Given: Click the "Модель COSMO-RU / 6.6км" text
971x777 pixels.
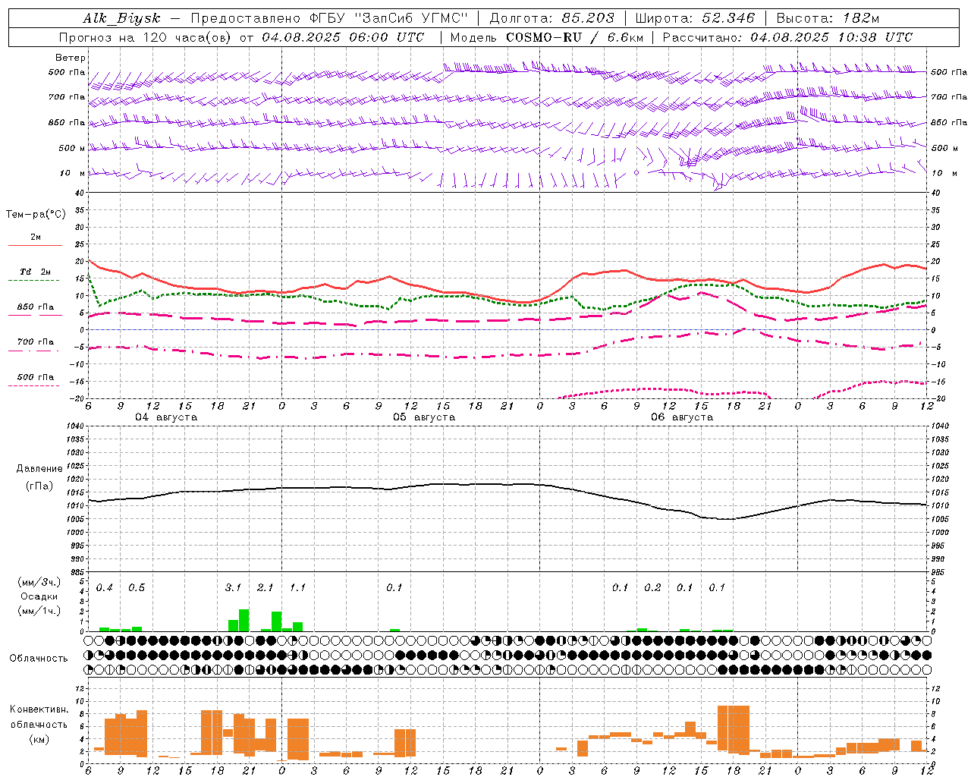Looking at the screenshot, I should (547, 37).
